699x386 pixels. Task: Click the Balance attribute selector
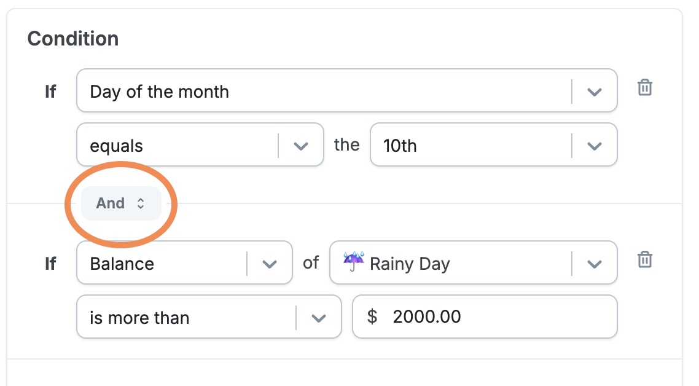coord(184,262)
